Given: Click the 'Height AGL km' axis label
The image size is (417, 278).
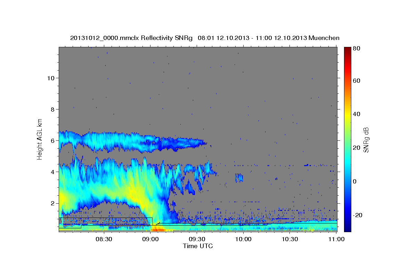Looking at the screenshot, I should pos(40,139).
